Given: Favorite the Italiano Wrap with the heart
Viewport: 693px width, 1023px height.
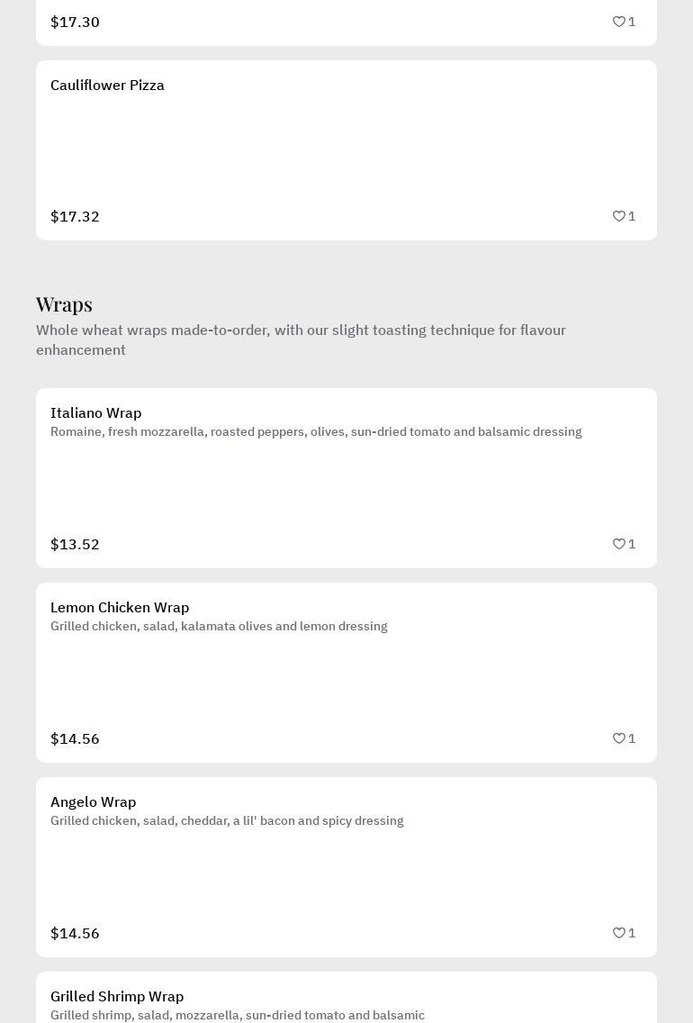Looking at the screenshot, I should [x=619, y=544].
